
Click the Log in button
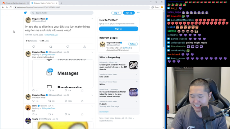click(x=116, y=13)
